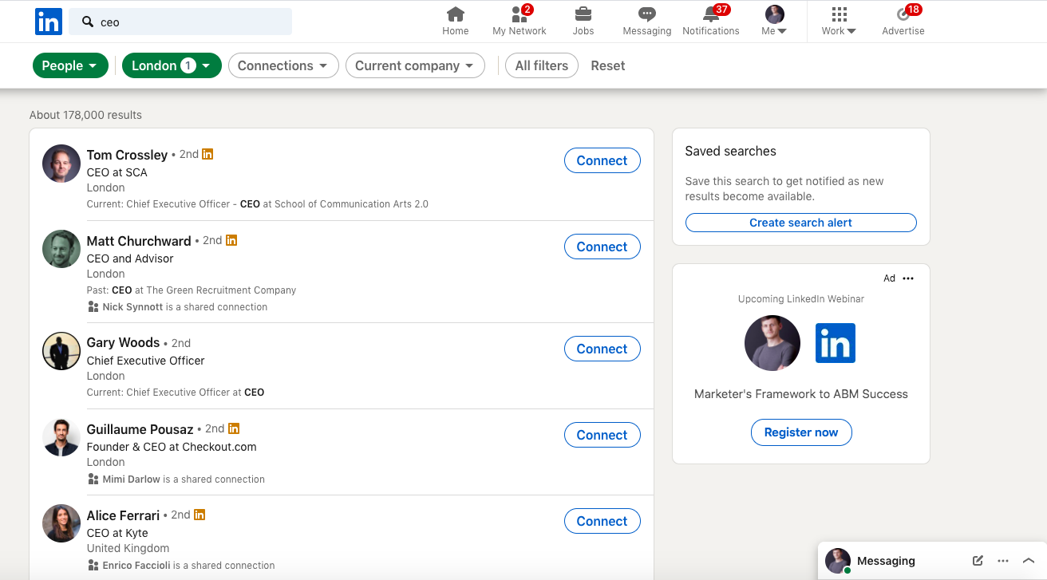Connect with Tom Crossley
The height and width of the screenshot is (580, 1047).
[603, 160]
